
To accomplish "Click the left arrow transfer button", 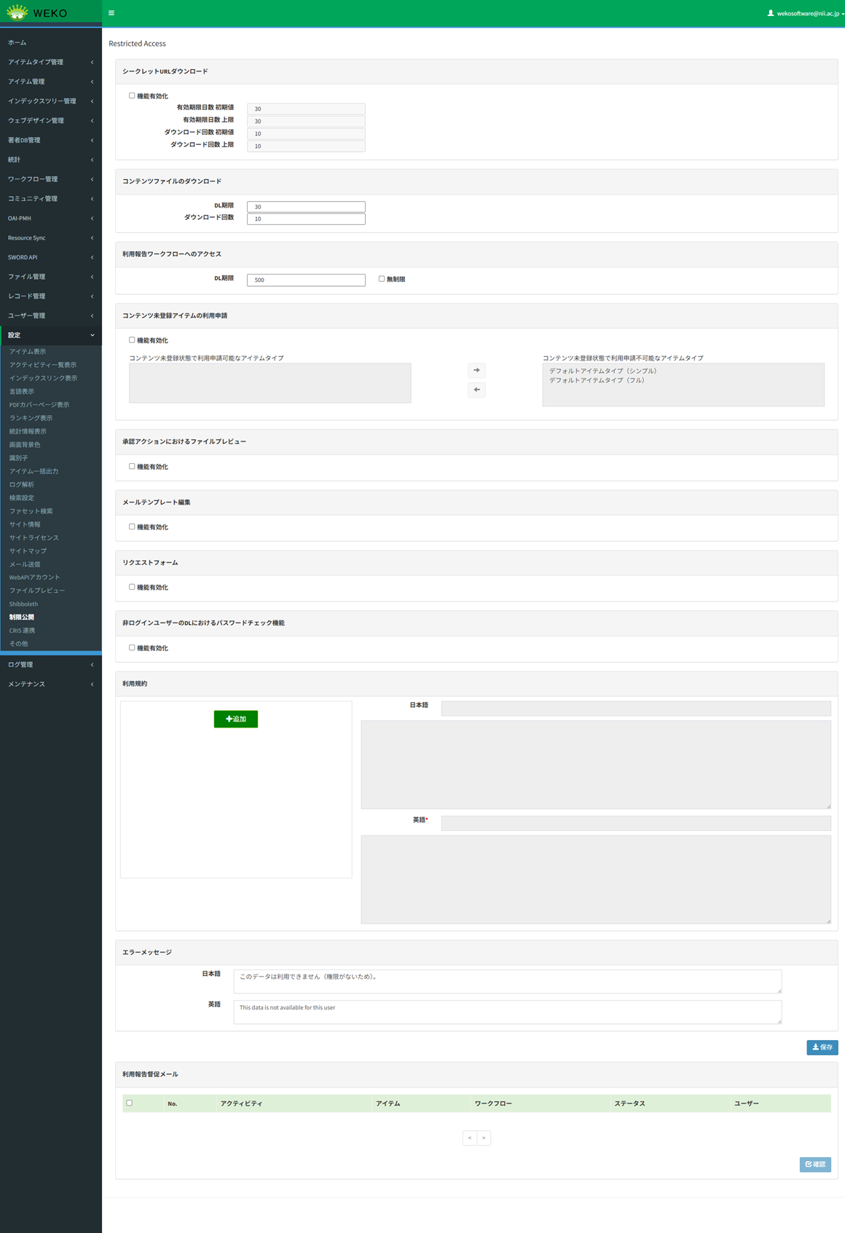I will [x=476, y=390].
